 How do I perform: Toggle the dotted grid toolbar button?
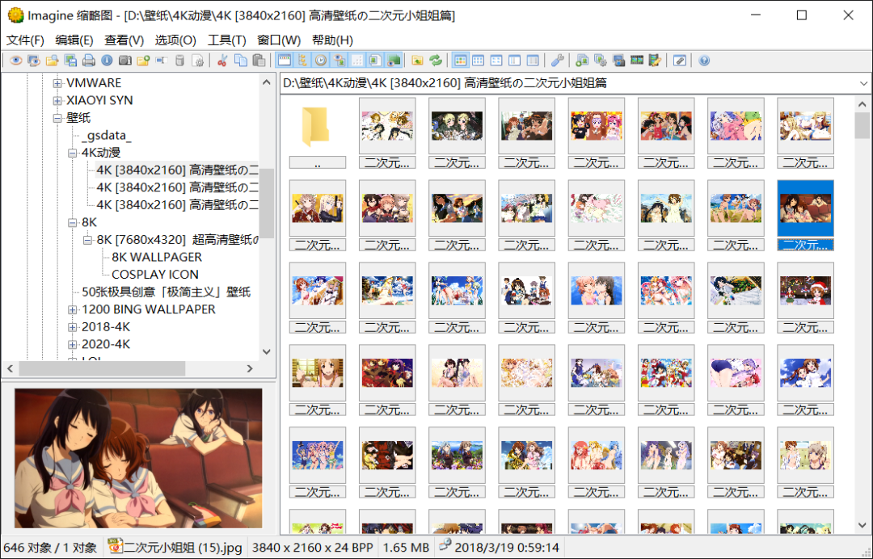[x=357, y=61]
